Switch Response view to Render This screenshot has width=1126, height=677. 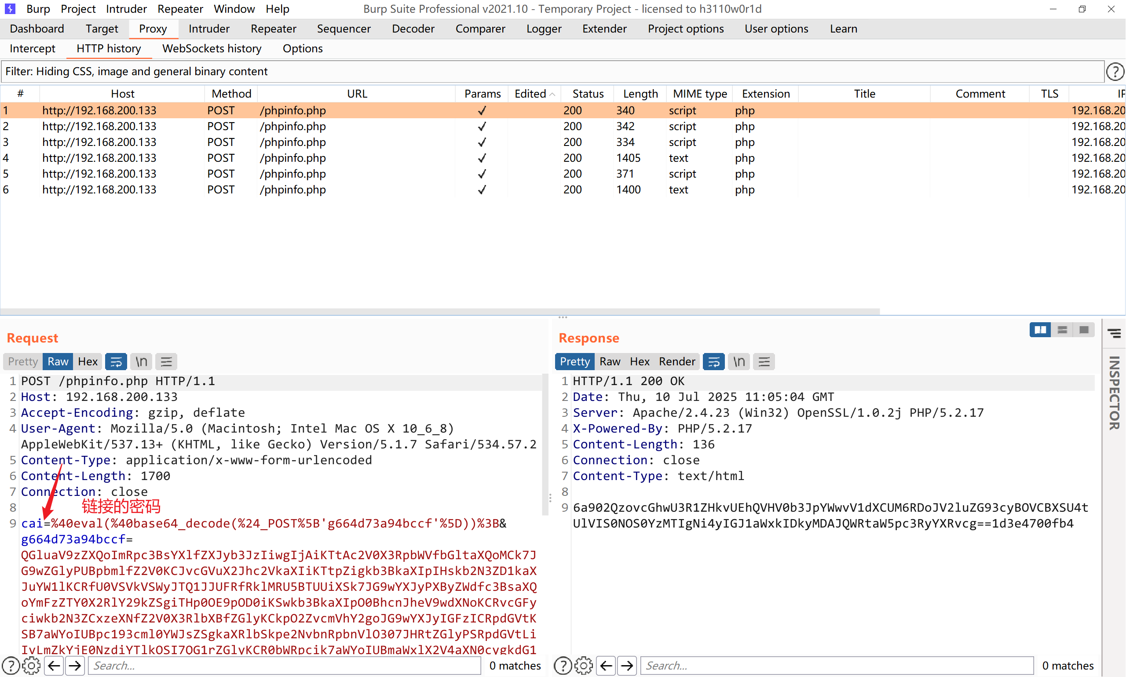[x=676, y=362]
